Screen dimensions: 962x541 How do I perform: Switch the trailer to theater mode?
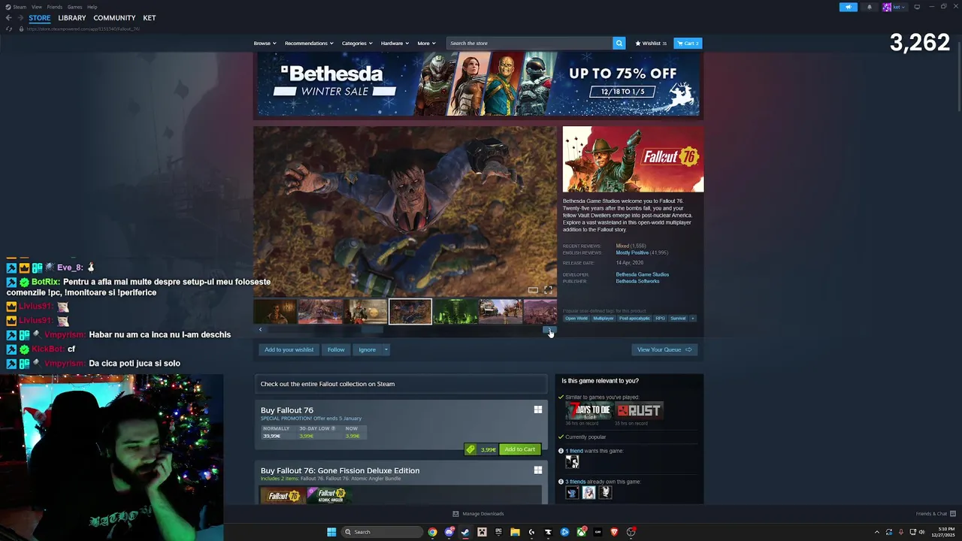(533, 290)
